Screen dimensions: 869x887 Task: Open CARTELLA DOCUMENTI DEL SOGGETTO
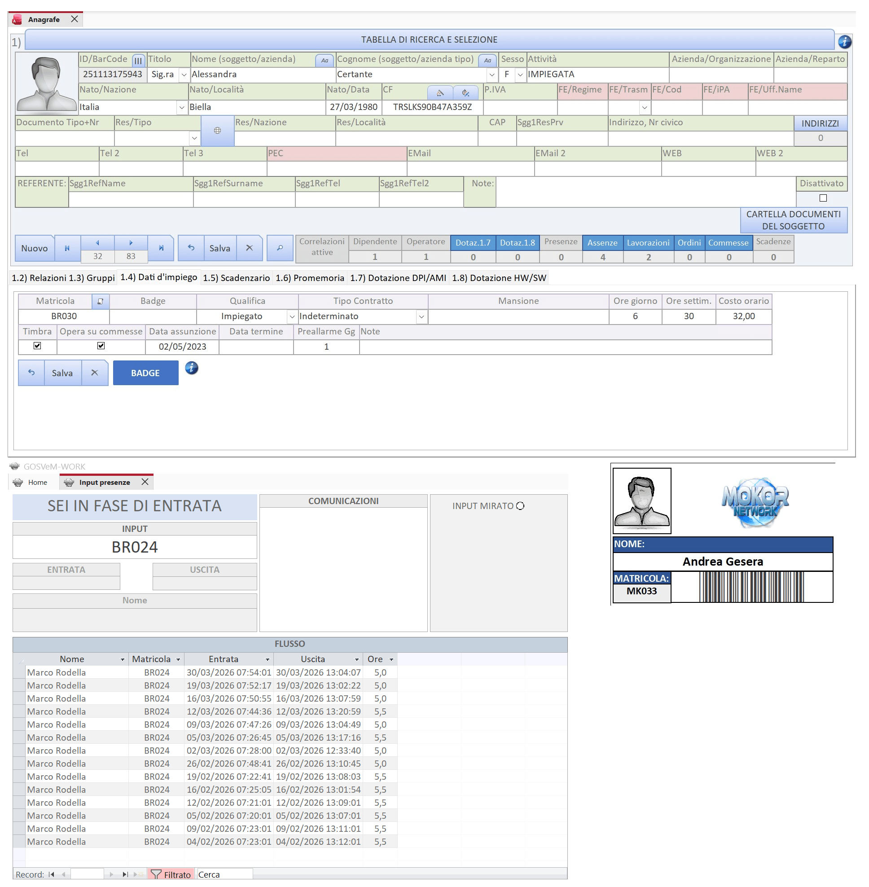coord(793,220)
